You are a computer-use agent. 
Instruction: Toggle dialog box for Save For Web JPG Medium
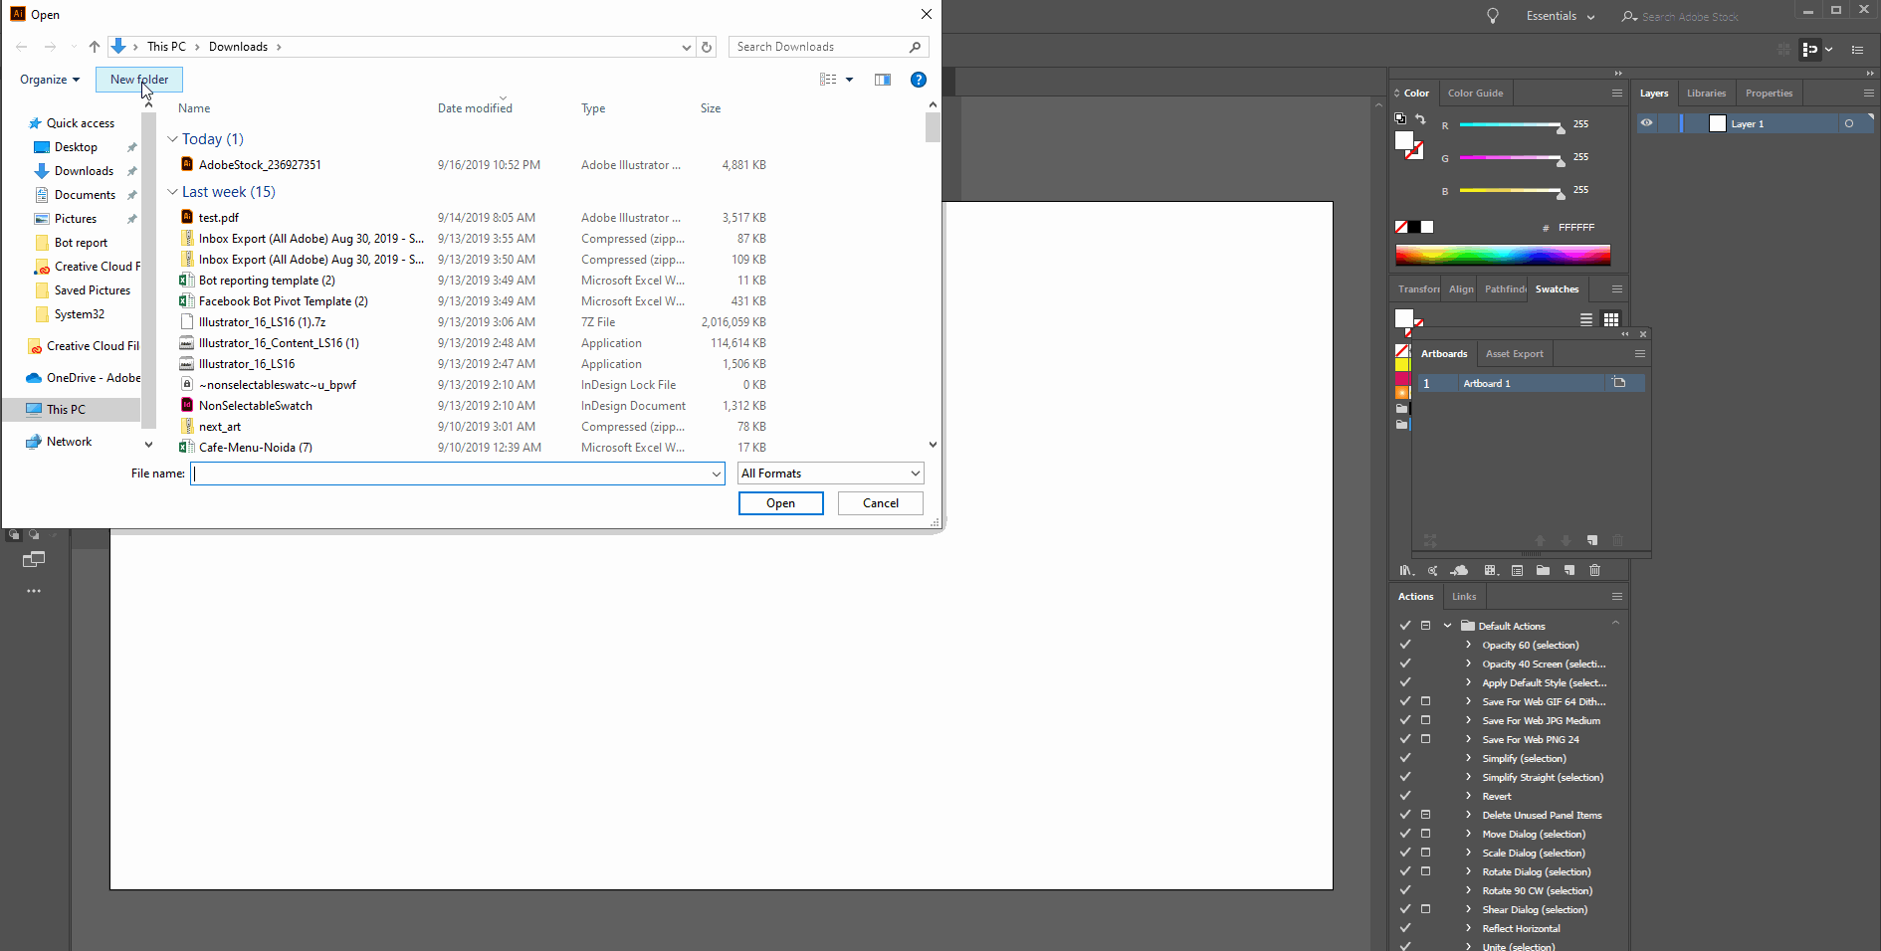click(1425, 720)
